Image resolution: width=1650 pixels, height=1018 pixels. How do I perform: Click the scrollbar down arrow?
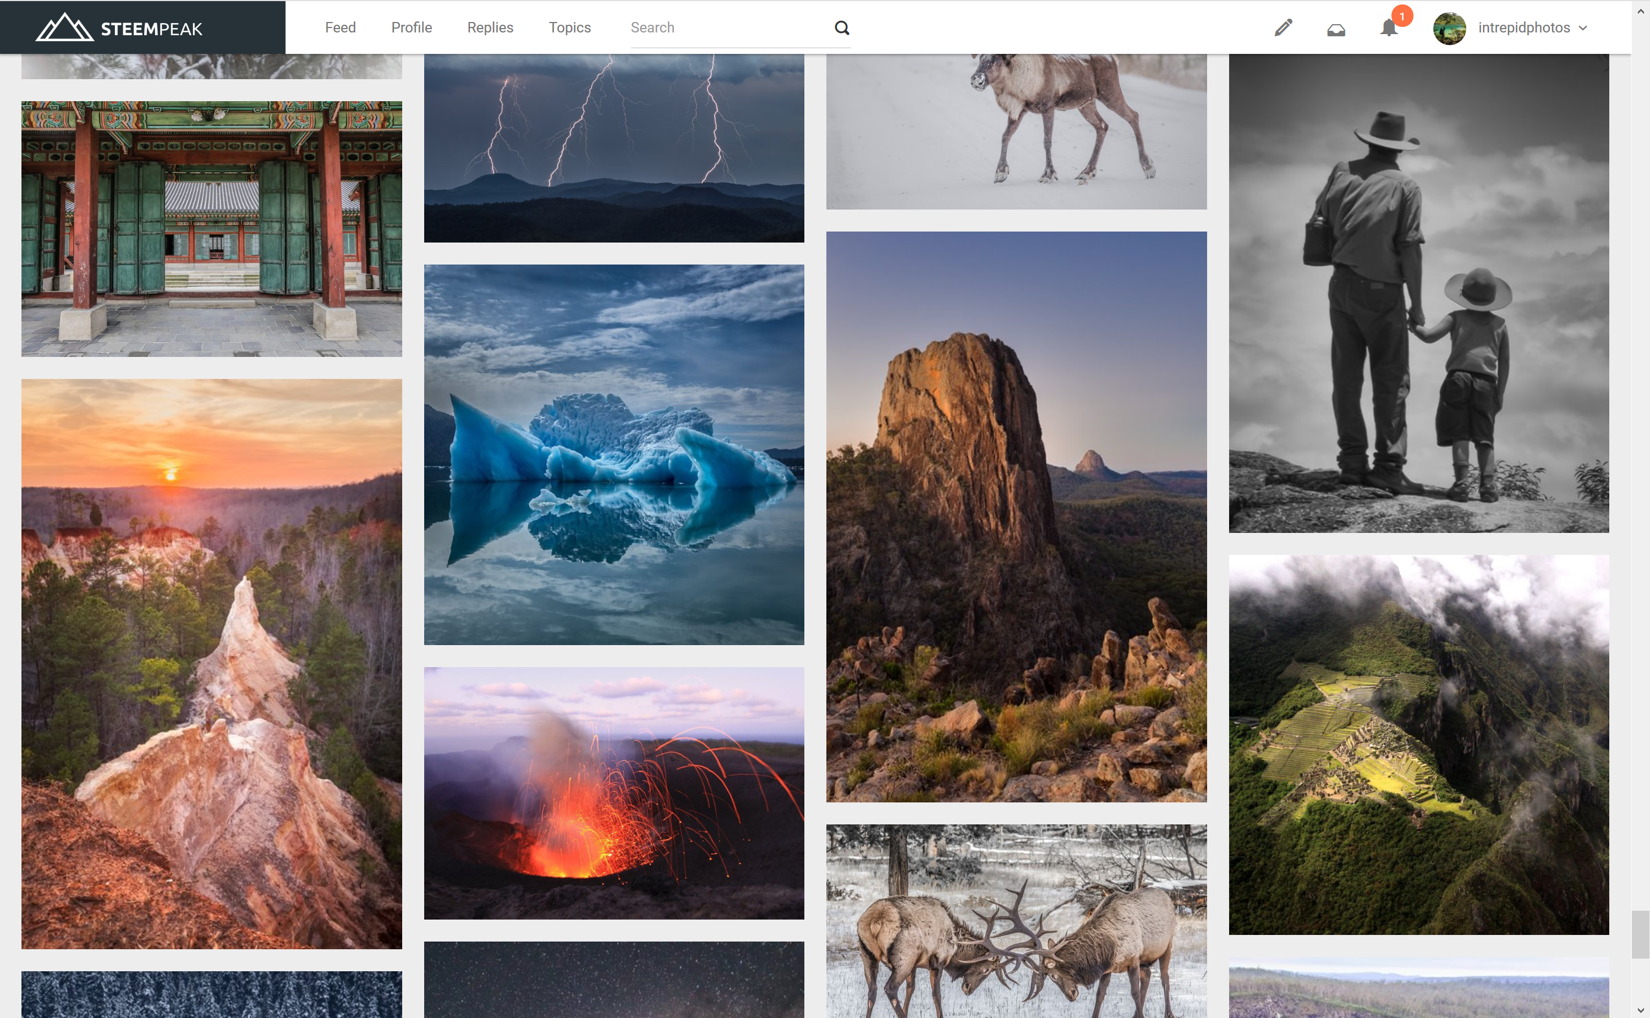point(1640,1010)
